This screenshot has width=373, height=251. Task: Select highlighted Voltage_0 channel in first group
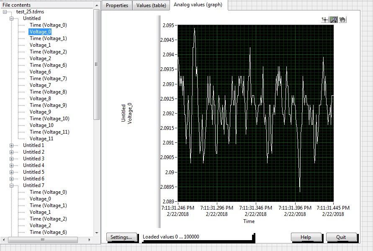pos(40,32)
